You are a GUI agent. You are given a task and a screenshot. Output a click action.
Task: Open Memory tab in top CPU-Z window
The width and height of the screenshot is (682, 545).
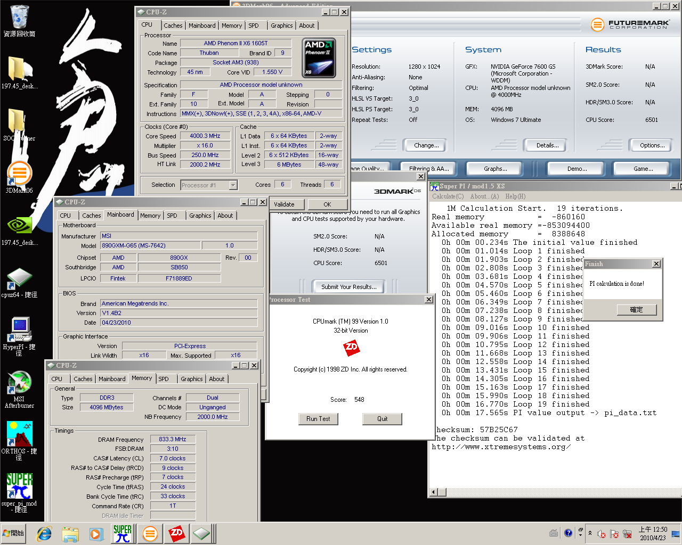[232, 26]
